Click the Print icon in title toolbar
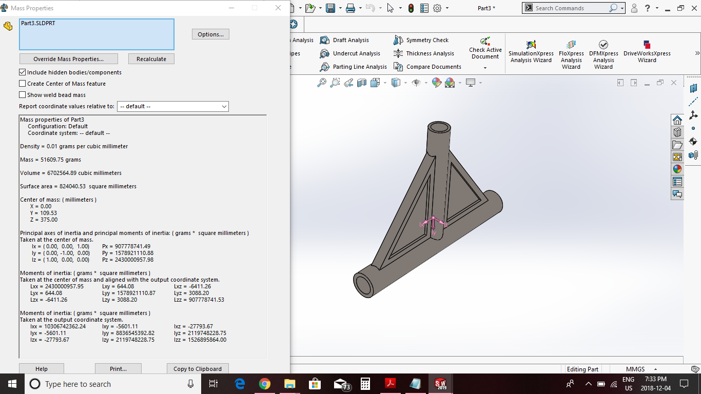 350,8
